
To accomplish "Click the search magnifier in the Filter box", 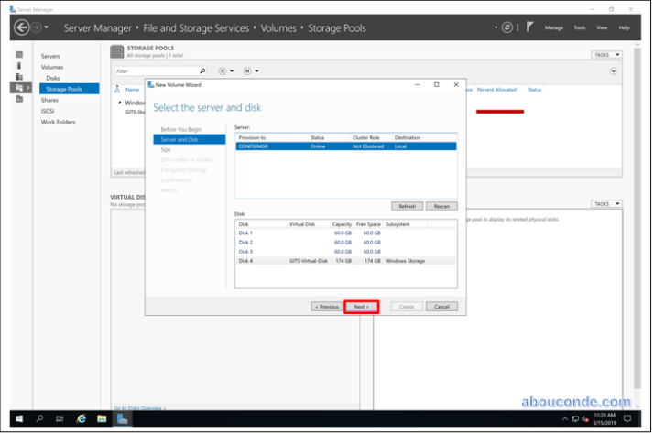I will pos(202,70).
